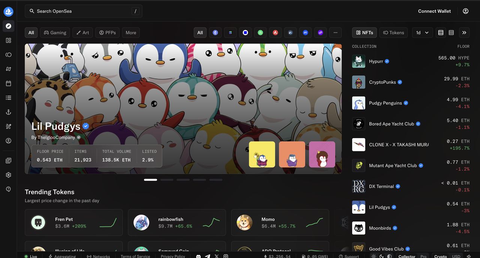Click the OpenSea sailboat logo

[8, 12]
